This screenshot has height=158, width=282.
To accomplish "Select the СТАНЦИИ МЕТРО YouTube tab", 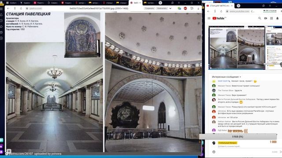I will tap(220, 6).
